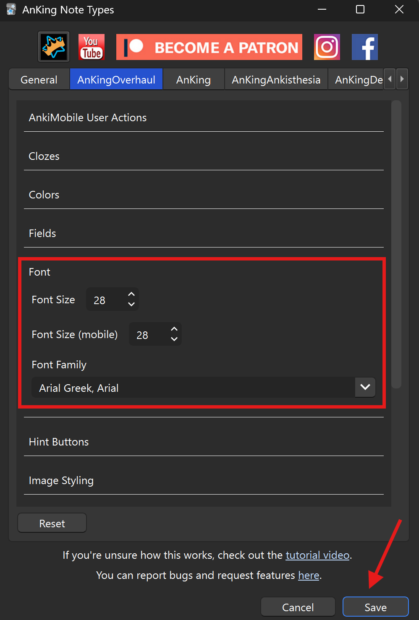Viewport: 419px width, 620px height.
Task: Click the AnKing crown logo icon
Action: pyautogui.click(x=54, y=47)
